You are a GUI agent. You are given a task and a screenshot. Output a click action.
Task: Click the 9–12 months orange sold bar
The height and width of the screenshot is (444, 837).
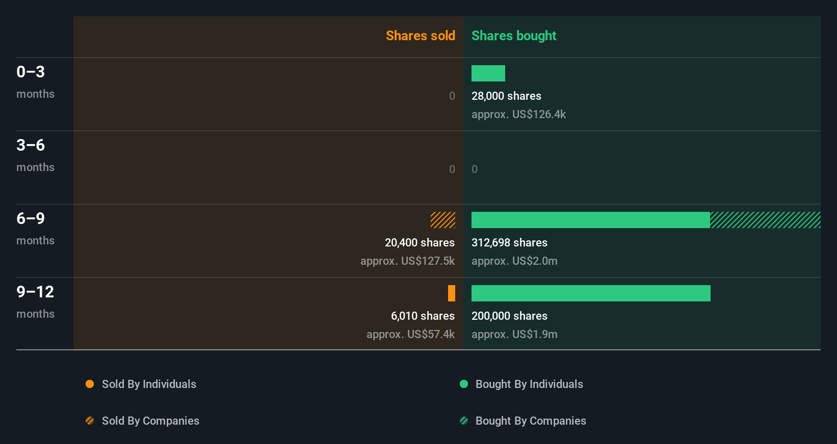452,293
